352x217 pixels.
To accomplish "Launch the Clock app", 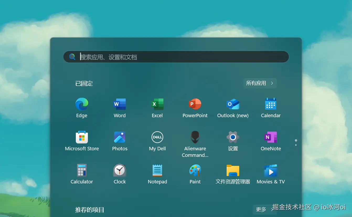I will click(x=120, y=170).
